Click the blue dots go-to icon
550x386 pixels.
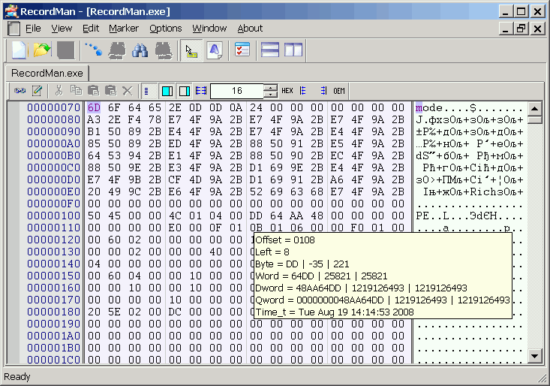(93, 50)
